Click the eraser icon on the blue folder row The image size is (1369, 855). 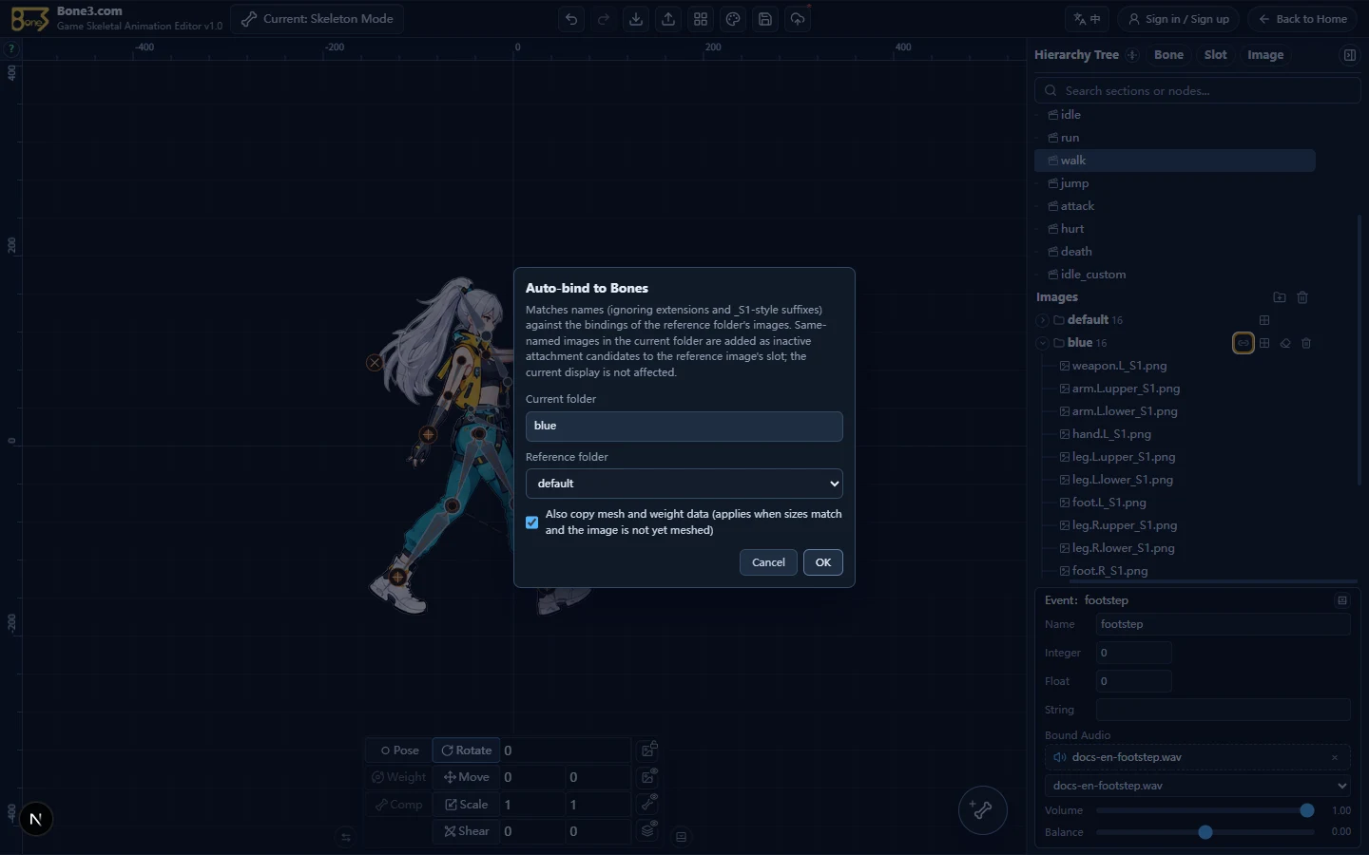[1285, 343]
